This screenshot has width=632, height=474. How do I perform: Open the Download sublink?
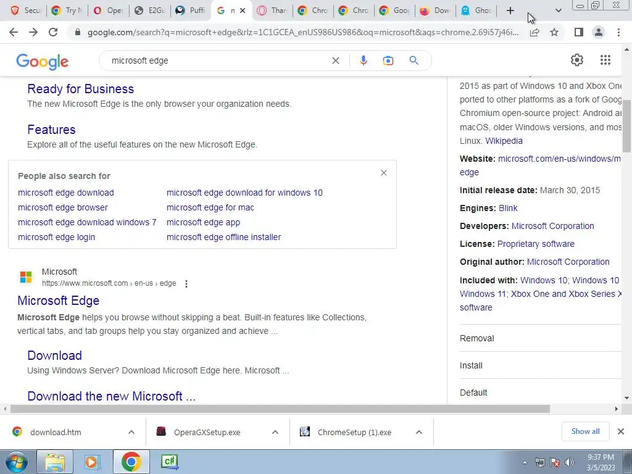pyautogui.click(x=55, y=355)
